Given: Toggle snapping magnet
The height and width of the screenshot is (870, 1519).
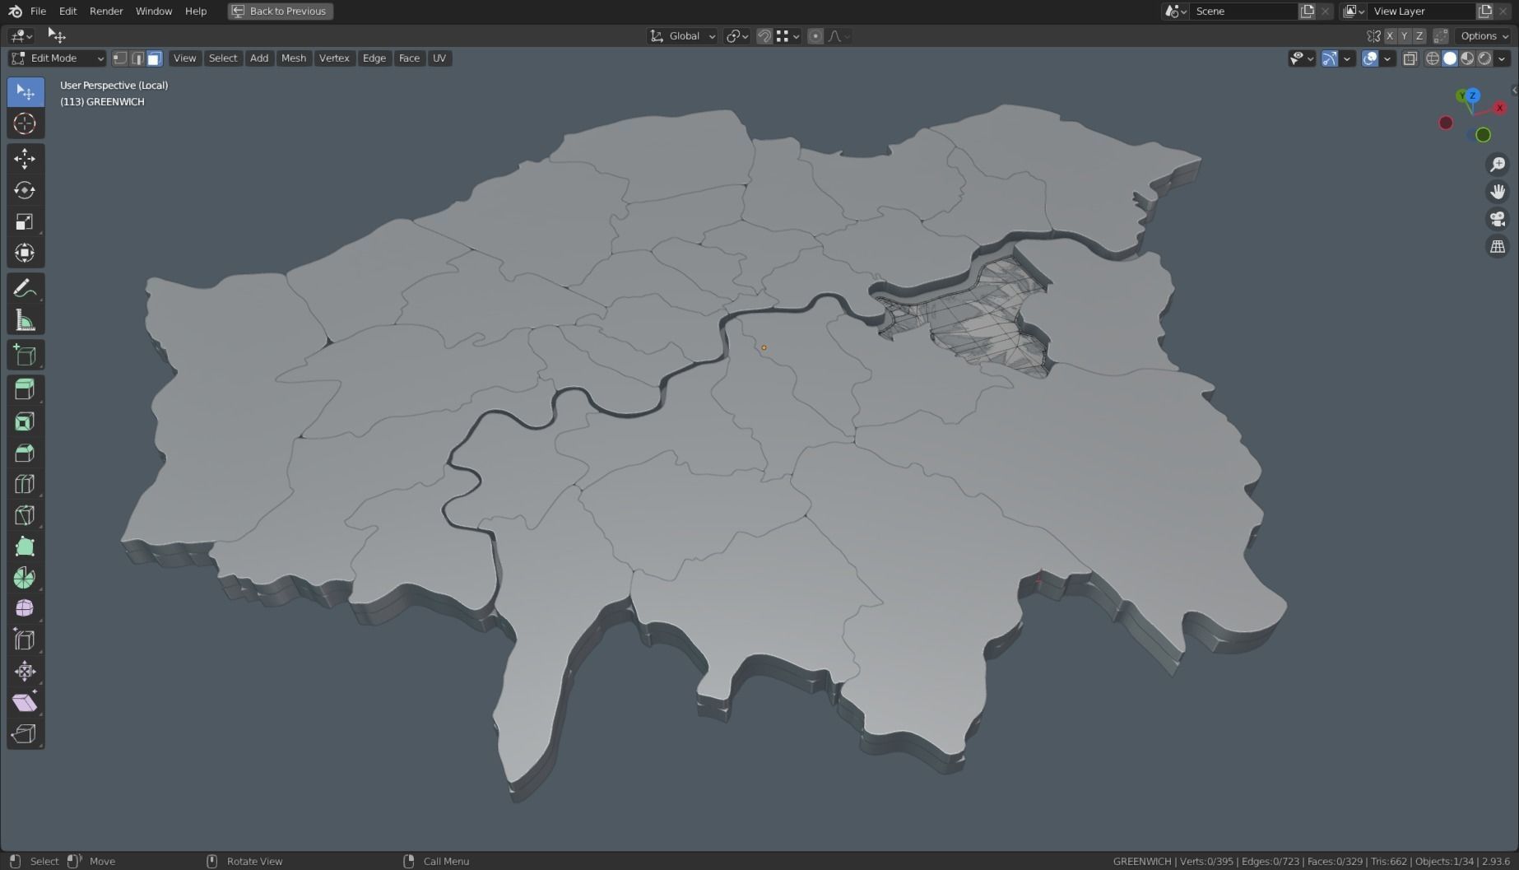Looking at the screenshot, I should pos(764,36).
